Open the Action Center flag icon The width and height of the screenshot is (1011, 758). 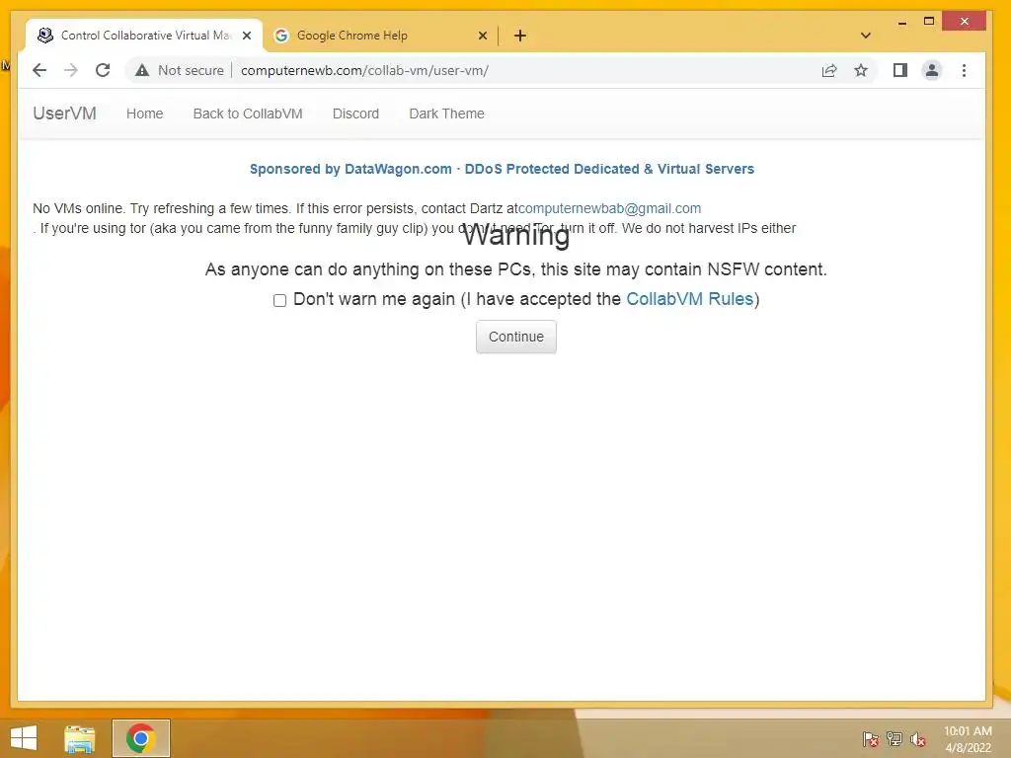click(871, 738)
